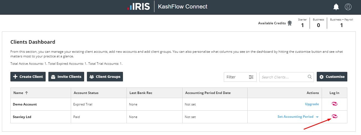Image resolution: width=361 pixels, height=135 pixels.
Task: Click the IRIS logo in header
Action: point(139,7)
